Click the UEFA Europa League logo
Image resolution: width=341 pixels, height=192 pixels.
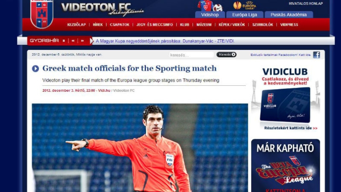[x=245, y=6]
